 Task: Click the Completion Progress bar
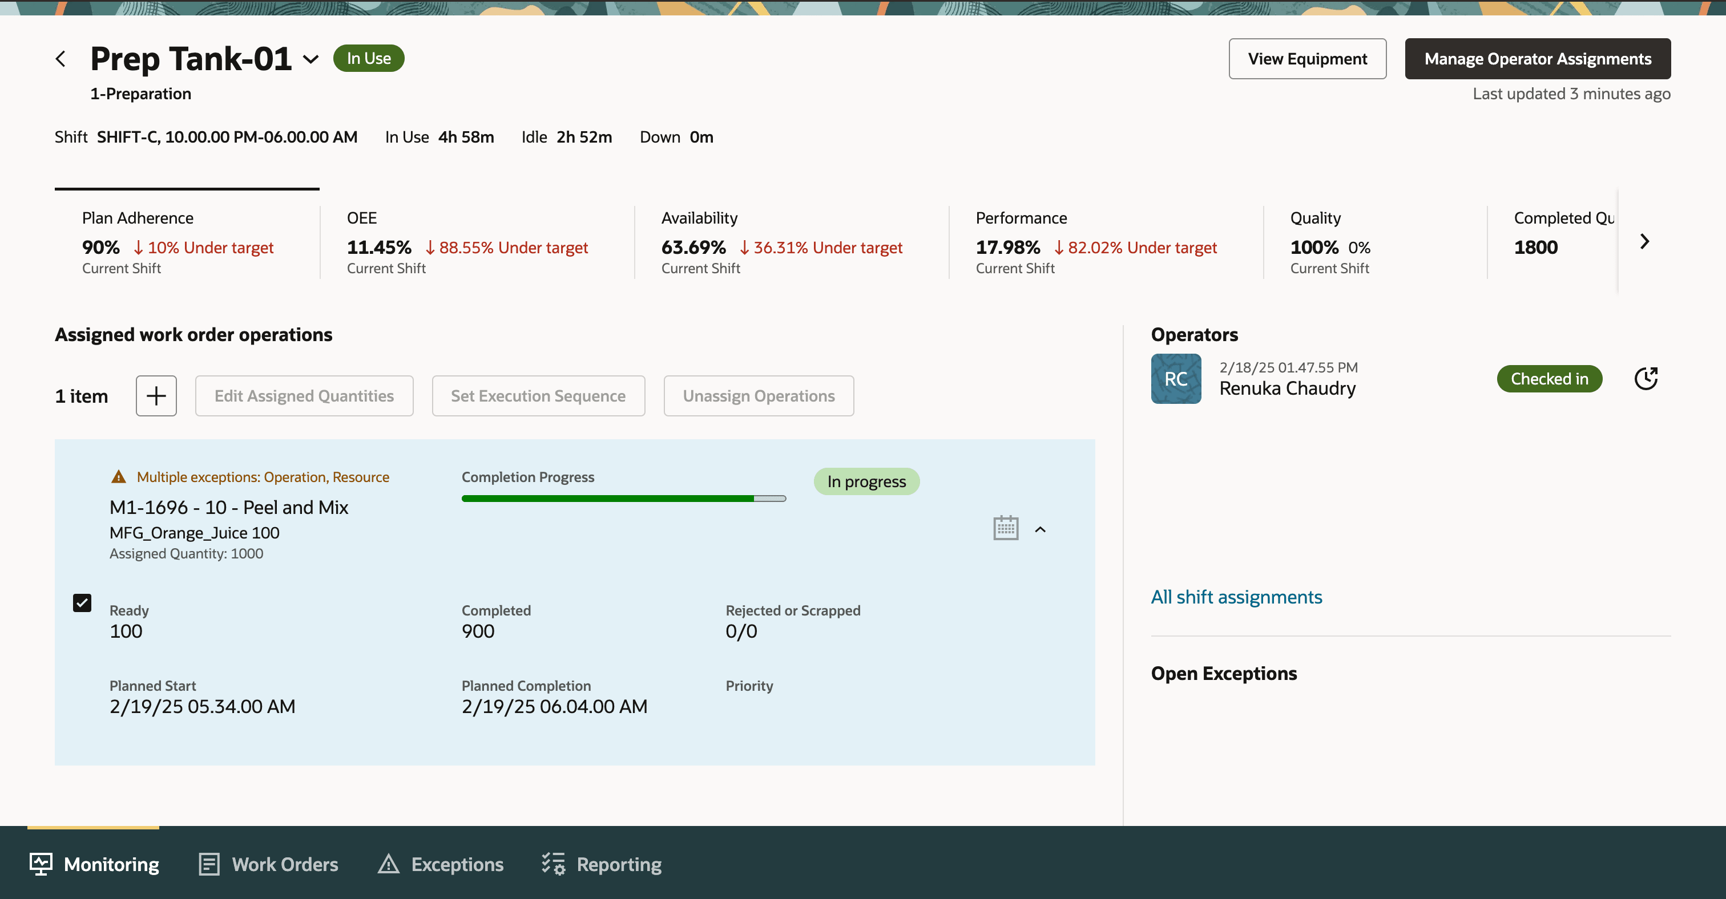point(623,498)
